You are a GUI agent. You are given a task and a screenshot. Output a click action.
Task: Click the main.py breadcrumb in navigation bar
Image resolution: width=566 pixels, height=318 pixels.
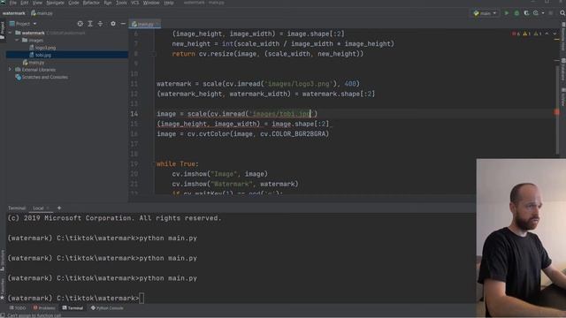[x=42, y=13]
